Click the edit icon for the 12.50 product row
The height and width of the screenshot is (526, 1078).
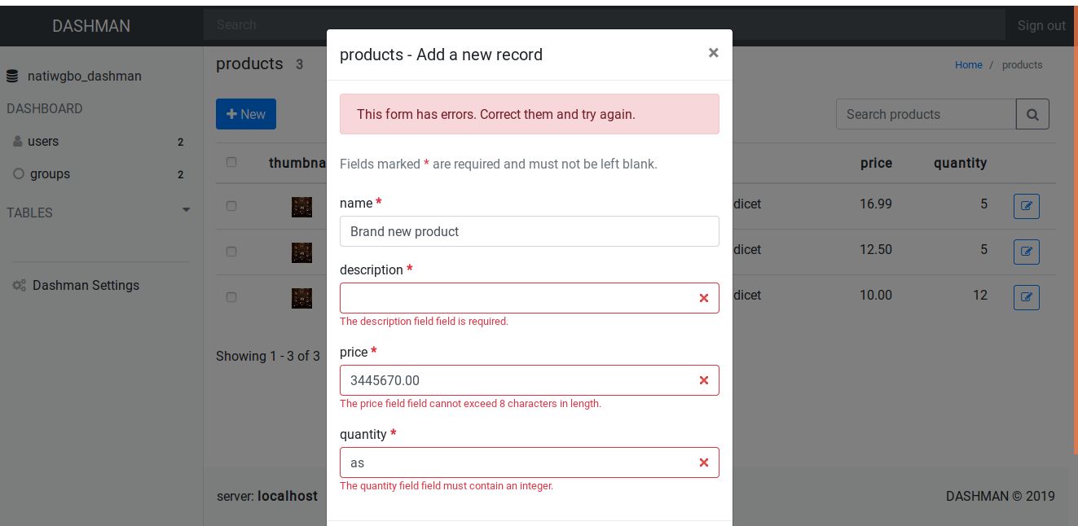1026,252
